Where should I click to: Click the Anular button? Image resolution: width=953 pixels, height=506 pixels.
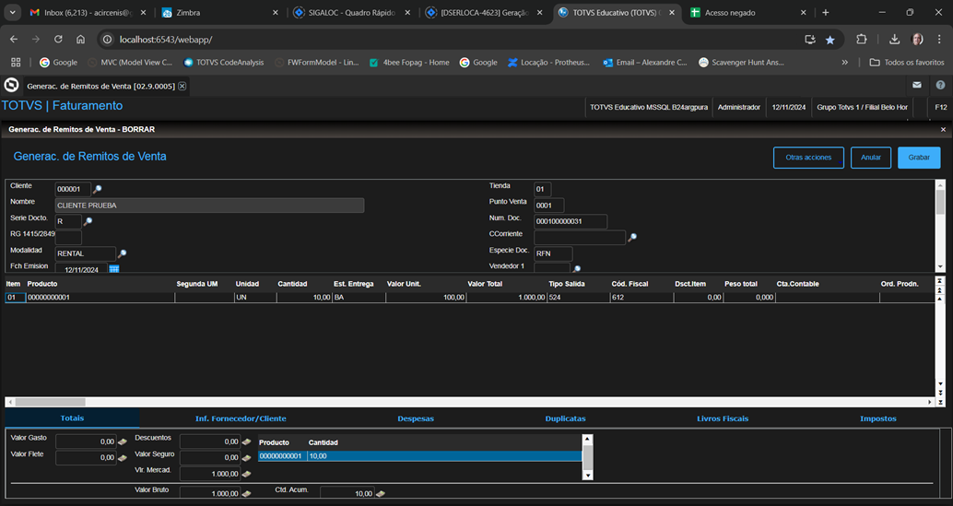point(870,158)
